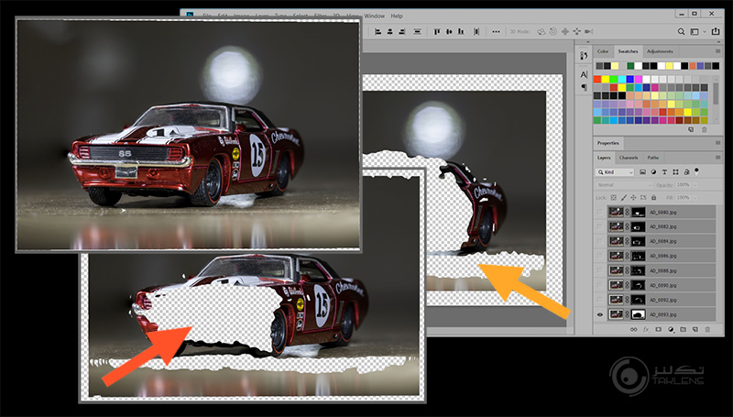Screen dimensions: 733x417
Task: Click the share icon in options bar
Action: click(715, 31)
